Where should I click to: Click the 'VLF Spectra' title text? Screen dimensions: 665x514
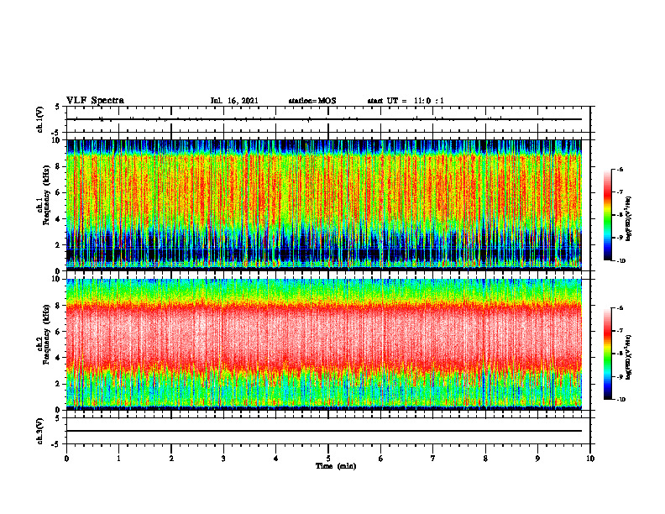95,101
